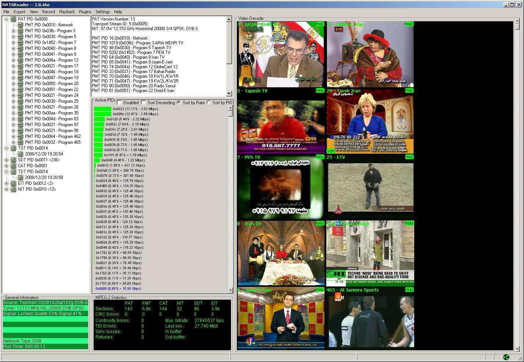Expand the SDT PID 0x0011 node
The width and height of the screenshot is (524, 362).
point(6,160)
